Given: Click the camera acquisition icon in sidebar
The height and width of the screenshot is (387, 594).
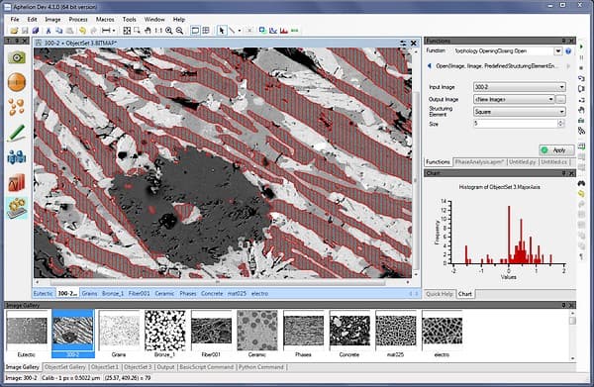Looking at the screenshot, I should [17, 57].
